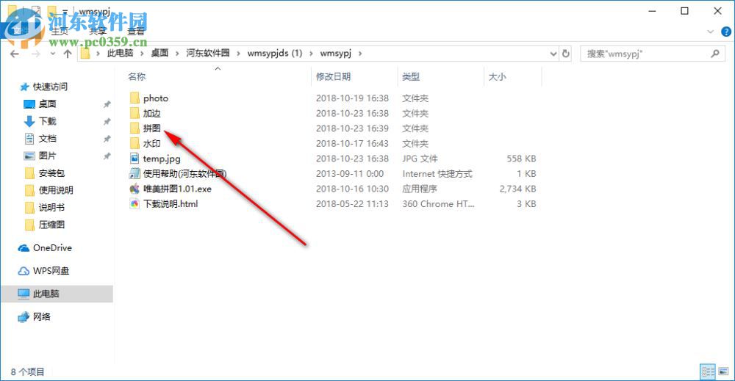Open 压缩图 folder in sidebar

point(51,225)
